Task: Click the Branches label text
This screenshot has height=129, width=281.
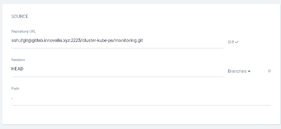Action: [237, 71]
